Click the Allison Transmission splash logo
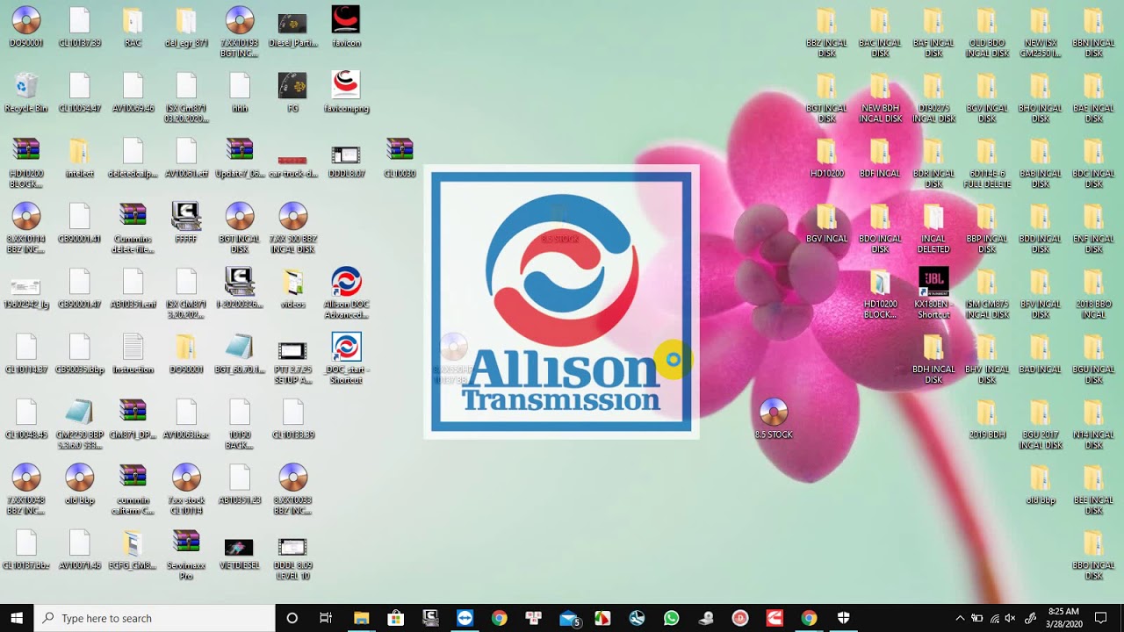Viewport: 1124px width, 632px height. (x=561, y=302)
